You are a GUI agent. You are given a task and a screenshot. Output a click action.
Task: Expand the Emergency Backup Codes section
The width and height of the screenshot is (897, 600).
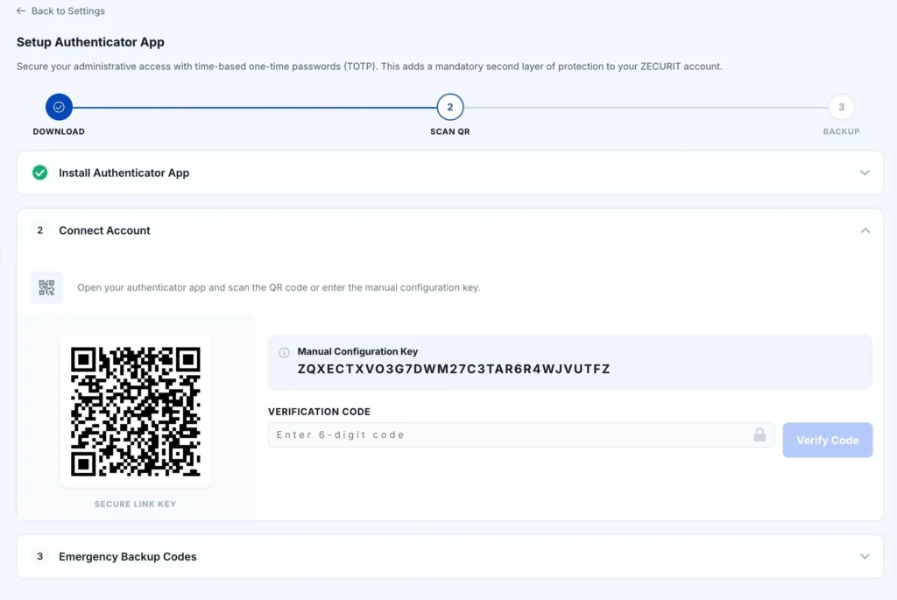point(865,556)
